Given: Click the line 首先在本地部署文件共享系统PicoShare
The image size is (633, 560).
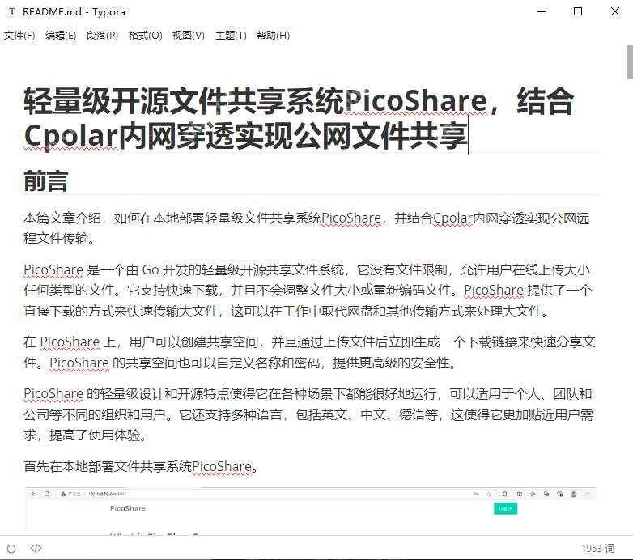Looking at the screenshot, I should 140,466.
